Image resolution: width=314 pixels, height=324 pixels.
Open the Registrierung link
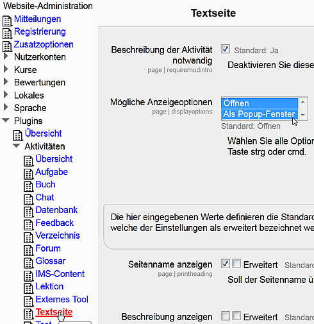click(40, 31)
